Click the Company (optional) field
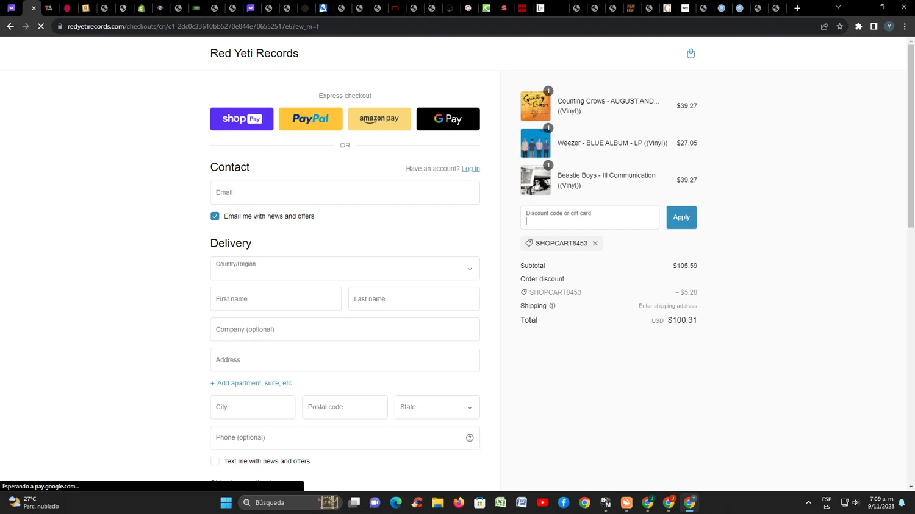915x514 pixels. [x=345, y=329]
